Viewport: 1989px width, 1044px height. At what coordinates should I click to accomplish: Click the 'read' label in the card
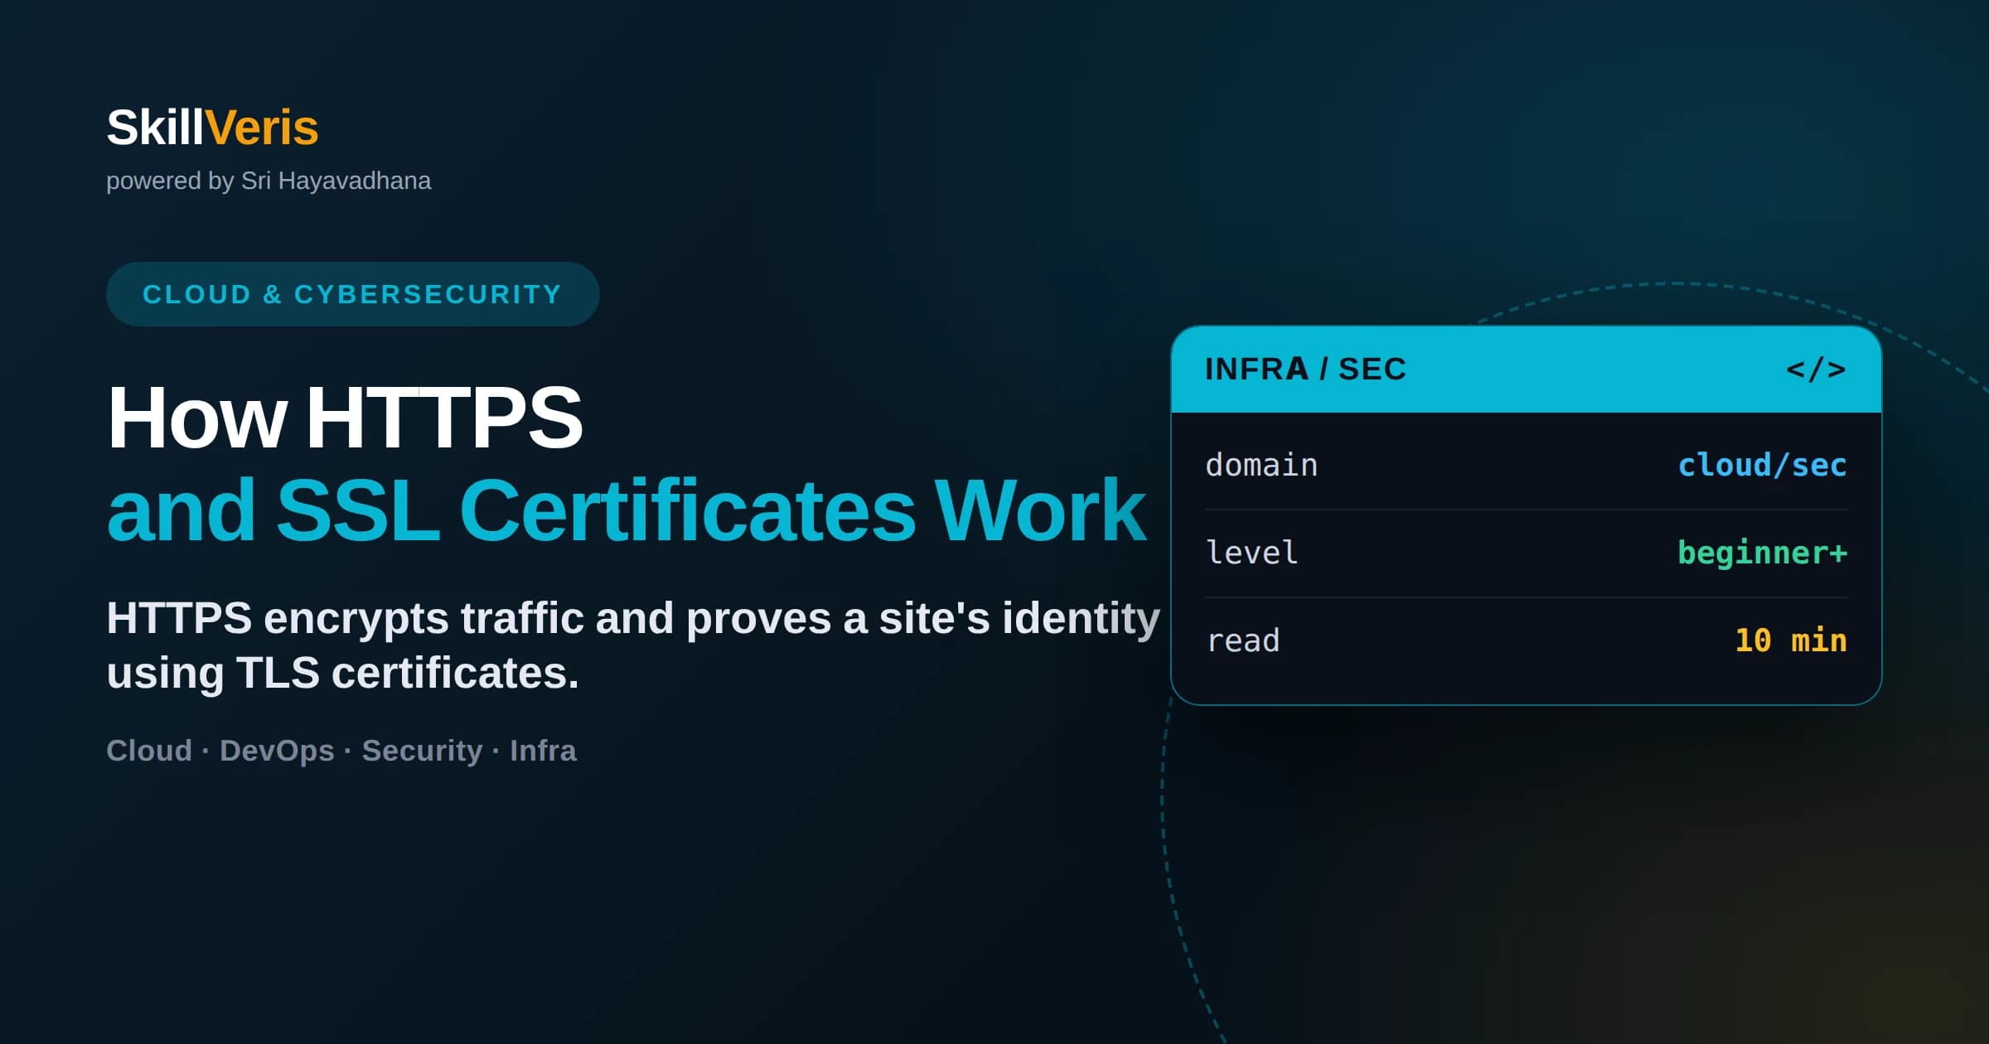(x=1242, y=640)
